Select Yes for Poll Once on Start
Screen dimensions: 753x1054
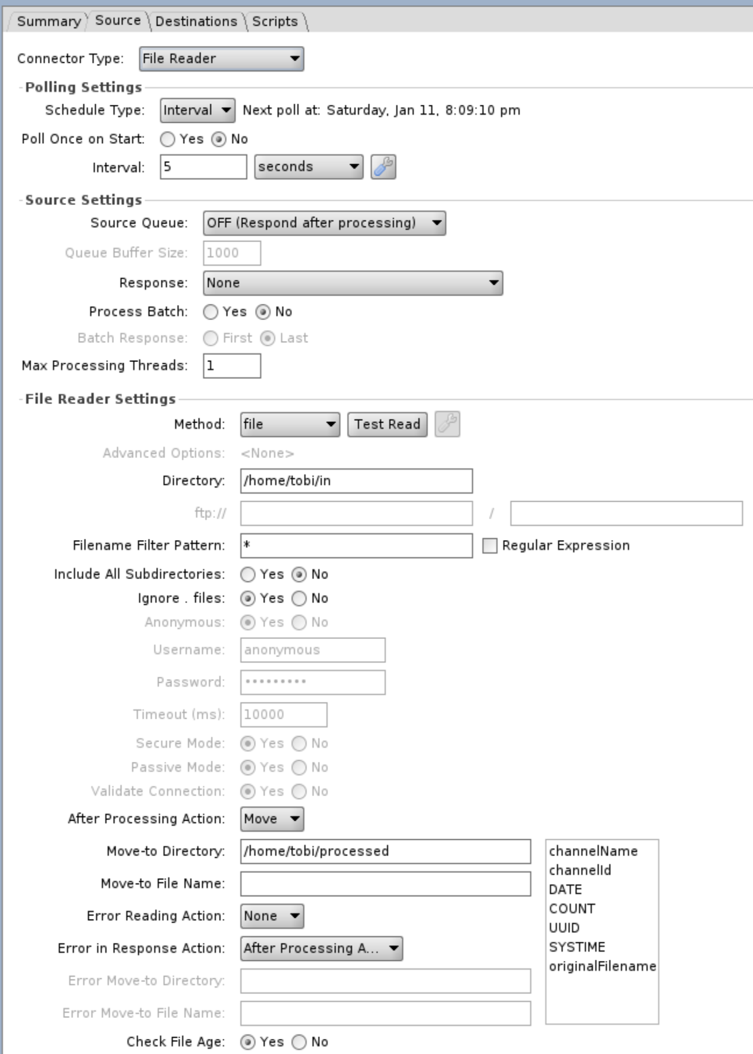click(168, 139)
